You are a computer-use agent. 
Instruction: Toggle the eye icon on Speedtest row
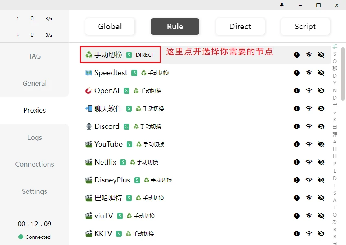321,73
